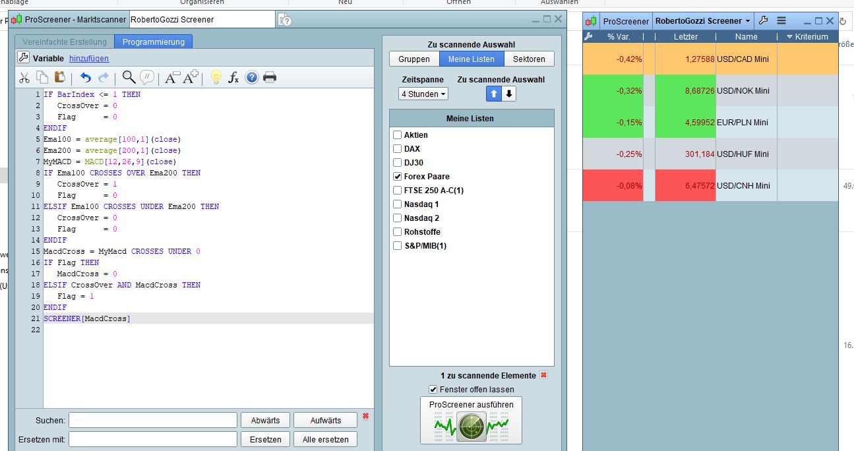Check the FTSE 250 A-C(1) list
This screenshot has width=854, height=451.
click(397, 190)
